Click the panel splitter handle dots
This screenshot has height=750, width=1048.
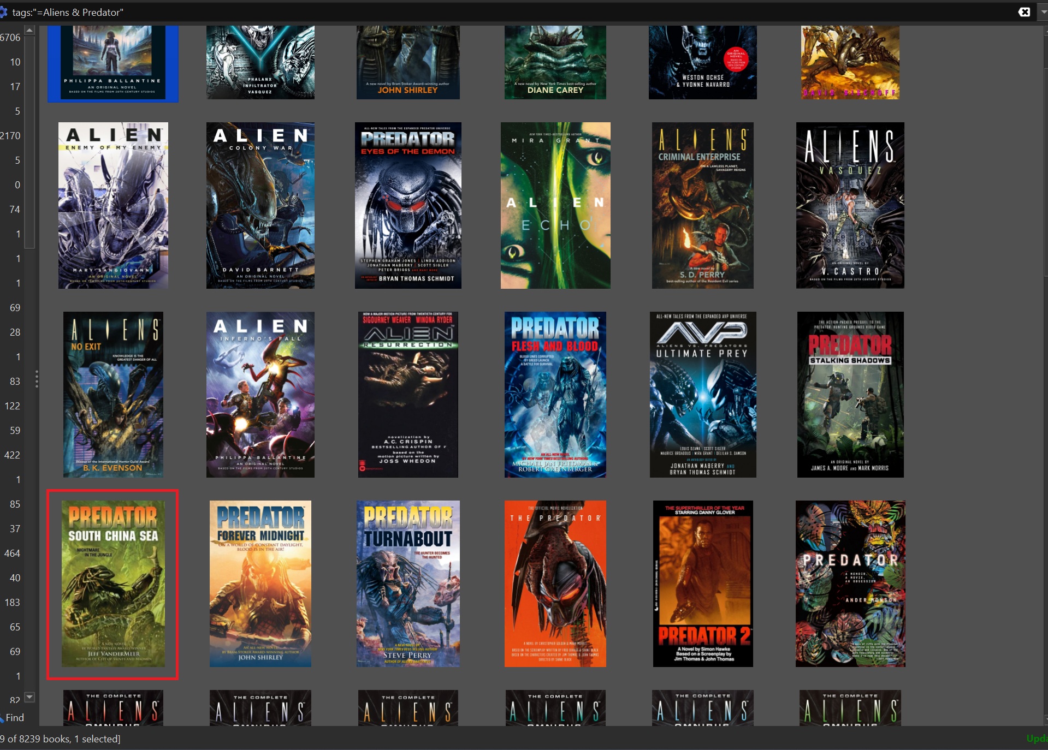37,379
